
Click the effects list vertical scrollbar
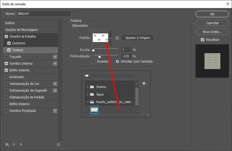[x=60, y=80]
